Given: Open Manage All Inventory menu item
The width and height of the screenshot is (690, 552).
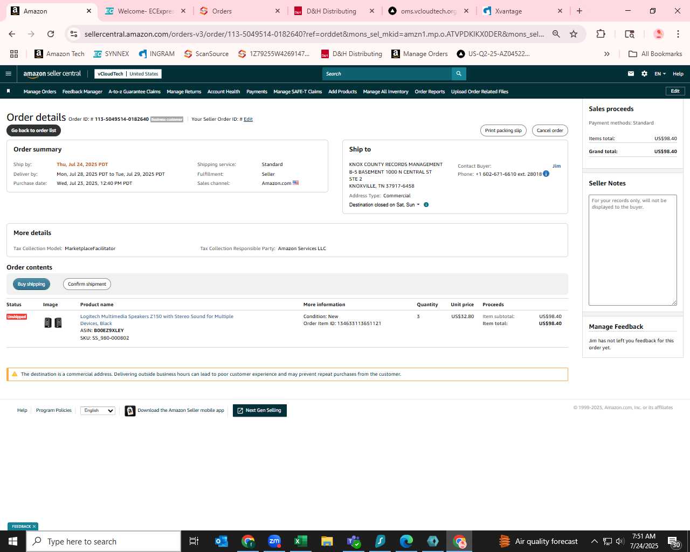Looking at the screenshot, I should pos(386,92).
